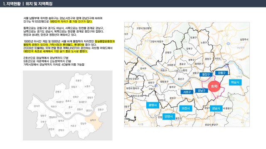Click 강동구 district on the gray Seoul map
Screen dimensions: 266x149
[101, 109]
